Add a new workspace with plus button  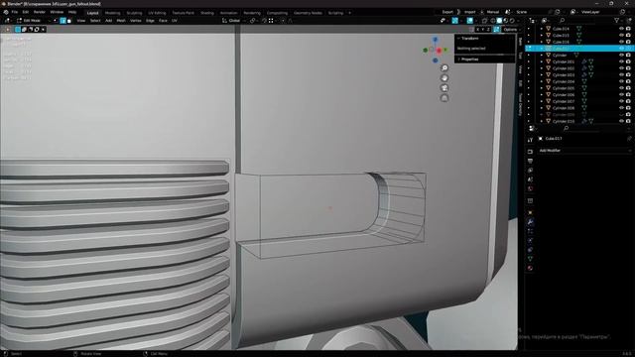(x=349, y=13)
